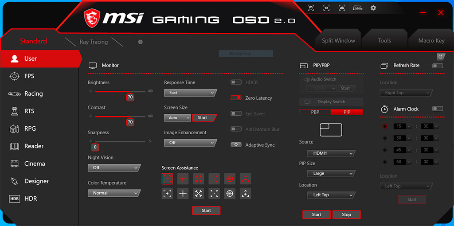Screen dimensions: 454x226
Task: Open the Refresh Rate Location Right Top dropdown
Action: click(407, 93)
